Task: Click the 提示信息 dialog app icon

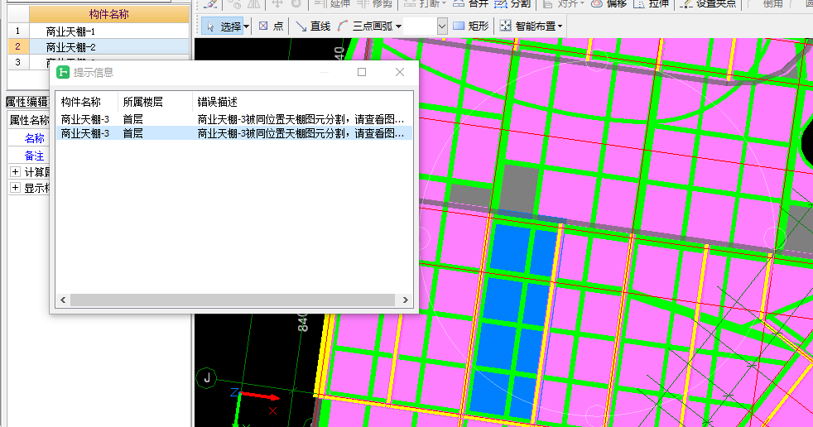Action: coord(63,72)
